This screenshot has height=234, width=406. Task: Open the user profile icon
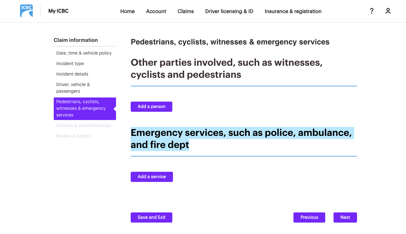click(x=388, y=11)
